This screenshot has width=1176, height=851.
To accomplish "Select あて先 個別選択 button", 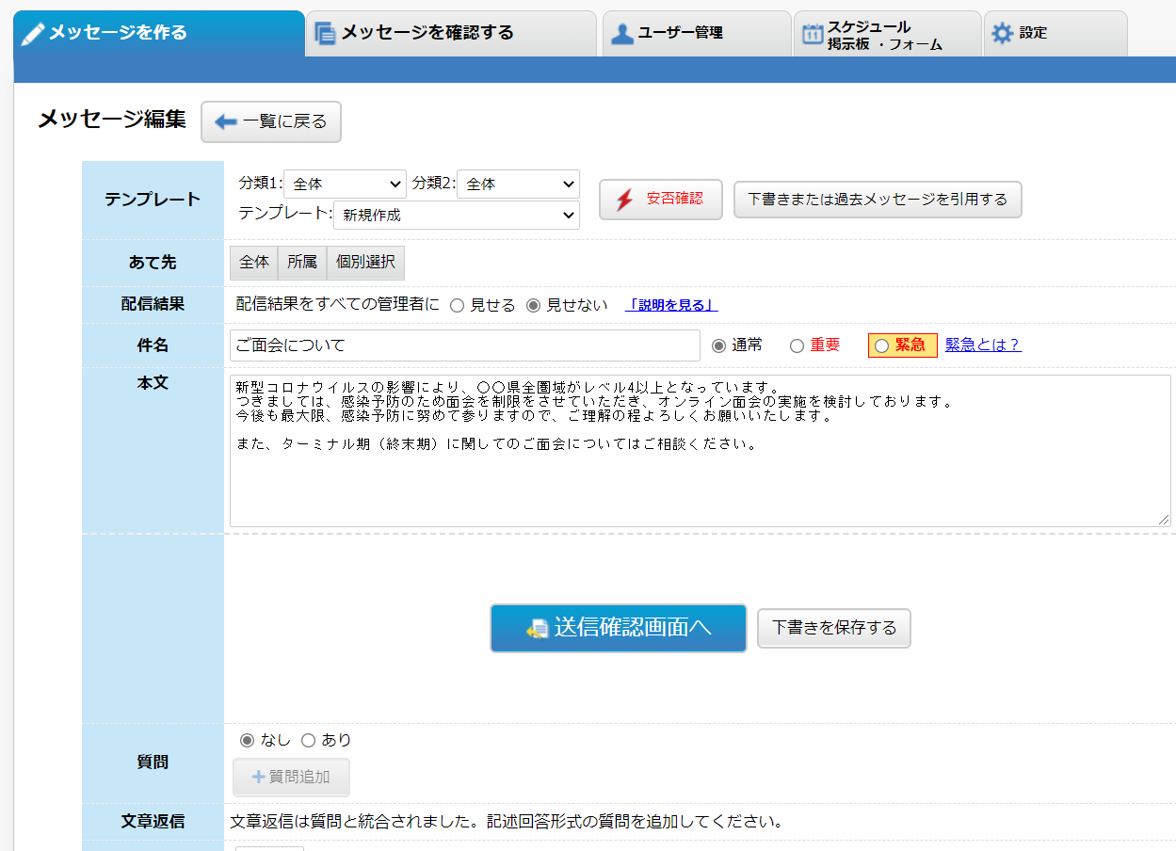I will coord(365,263).
